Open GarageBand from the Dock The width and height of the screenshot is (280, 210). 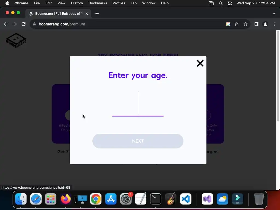pyautogui.click(x=171, y=199)
